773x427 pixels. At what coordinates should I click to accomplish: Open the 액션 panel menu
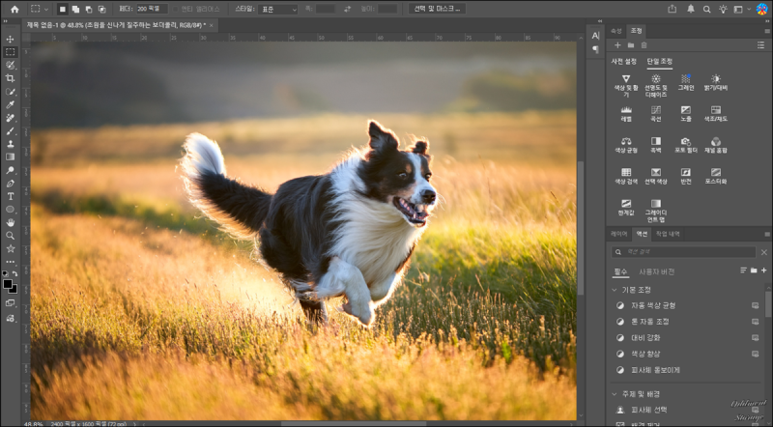pos(766,234)
